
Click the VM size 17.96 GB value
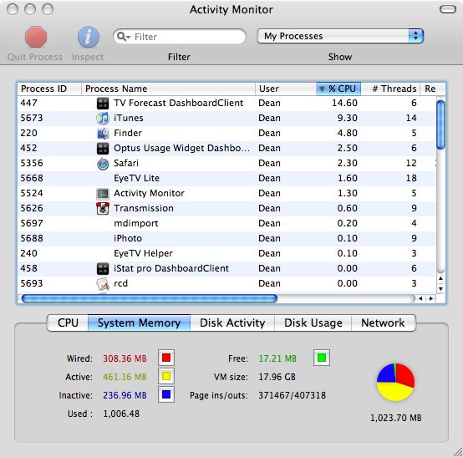point(277,377)
